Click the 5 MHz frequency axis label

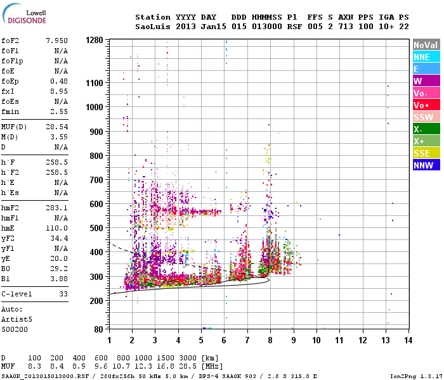click(201, 341)
